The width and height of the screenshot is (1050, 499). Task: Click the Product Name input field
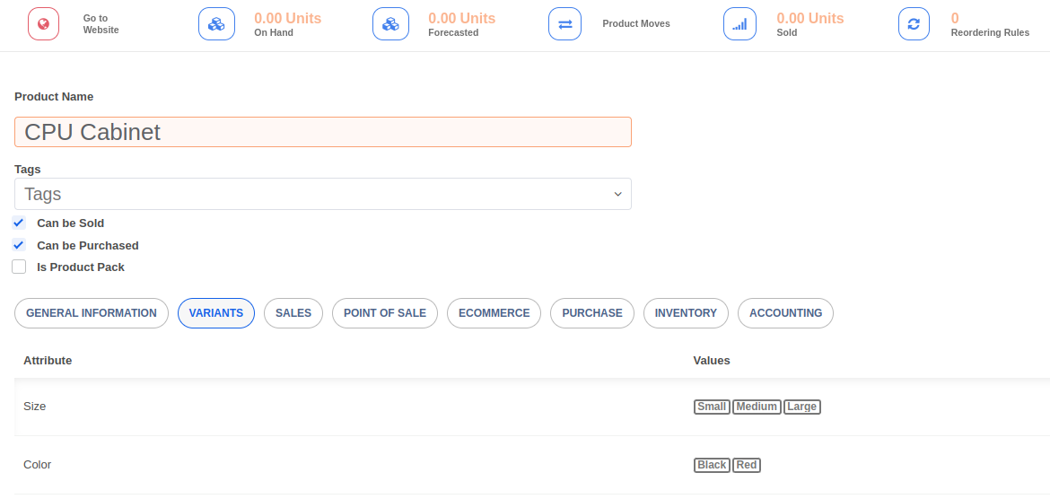pyautogui.click(x=323, y=132)
